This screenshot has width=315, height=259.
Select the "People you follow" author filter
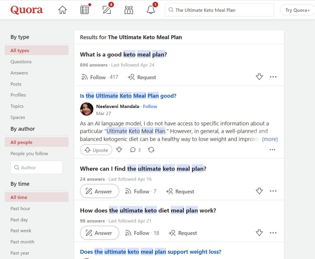click(x=29, y=153)
